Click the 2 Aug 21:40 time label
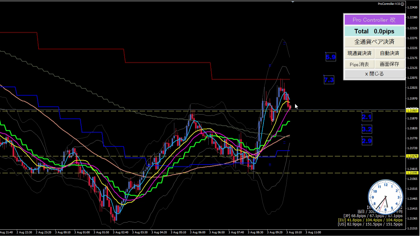 (x=6, y=232)
